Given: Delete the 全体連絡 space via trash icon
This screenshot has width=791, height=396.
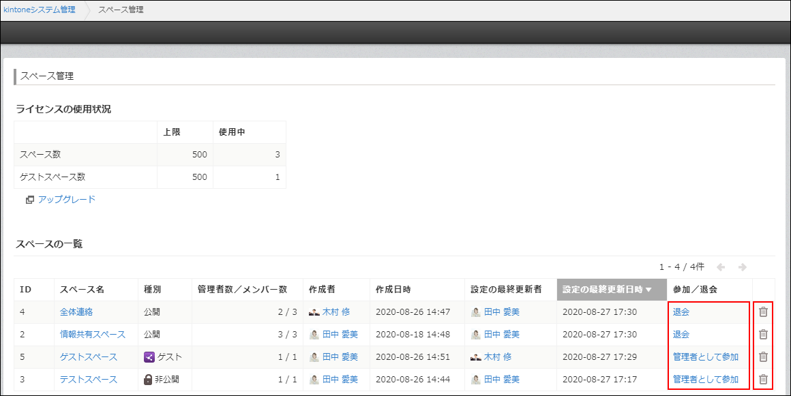Looking at the screenshot, I should [x=764, y=311].
